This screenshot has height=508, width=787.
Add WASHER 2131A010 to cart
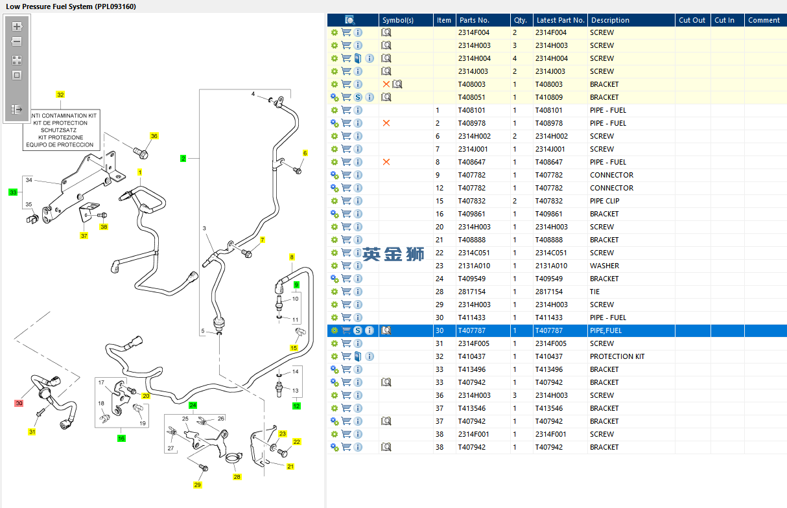coord(346,266)
